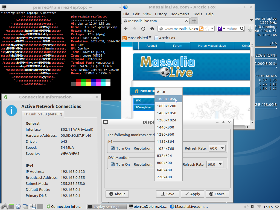The height and width of the screenshot is (210, 280).
Task: Click the Display Settings monitor title icon
Action: pos(106,122)
